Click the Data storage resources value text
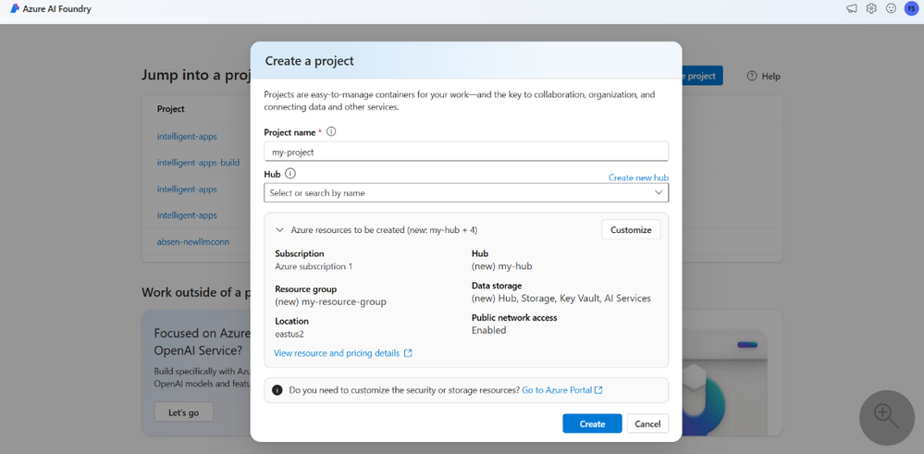Viewport: 924px width, 454px height. pos(561,299)
